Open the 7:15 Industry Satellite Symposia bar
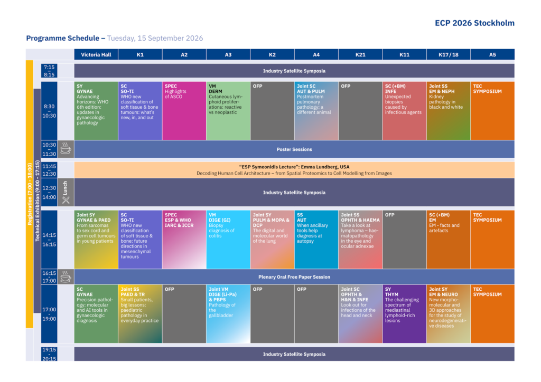541x382 pixels. click(294, 71)
